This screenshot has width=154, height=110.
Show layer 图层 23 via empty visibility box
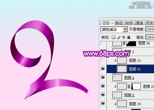(103, 60)
